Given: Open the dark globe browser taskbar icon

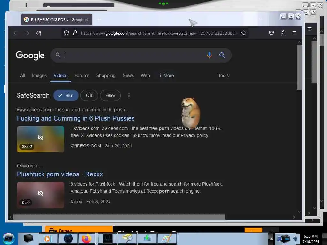Looking at the screenshot, I should pos(68,239).
